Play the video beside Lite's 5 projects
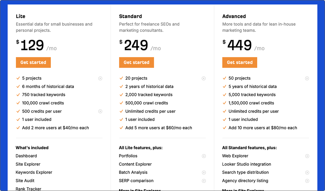 coord(100,78)
